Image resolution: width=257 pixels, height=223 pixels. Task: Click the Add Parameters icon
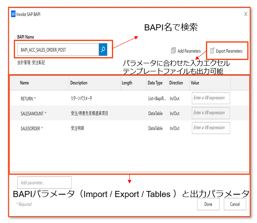tap(173, 51)
